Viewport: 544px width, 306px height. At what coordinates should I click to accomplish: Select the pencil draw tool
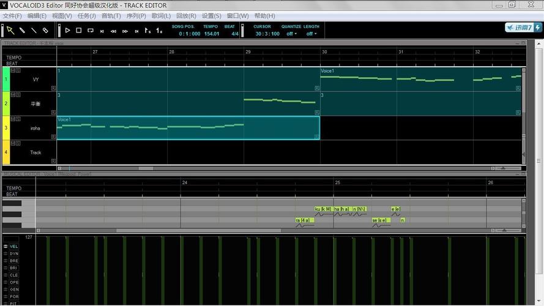coord(22,30)
